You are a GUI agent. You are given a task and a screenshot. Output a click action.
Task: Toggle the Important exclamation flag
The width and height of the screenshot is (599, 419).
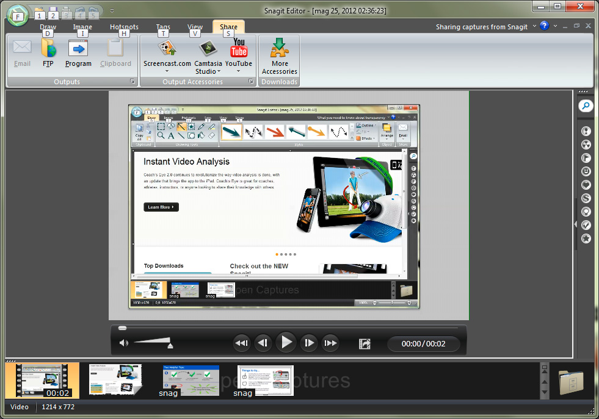(586, 131)
